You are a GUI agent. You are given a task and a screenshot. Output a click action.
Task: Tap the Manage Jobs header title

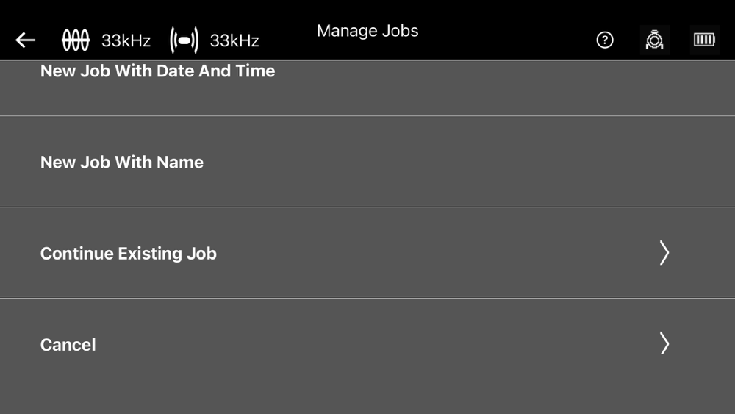coord(367,31)
